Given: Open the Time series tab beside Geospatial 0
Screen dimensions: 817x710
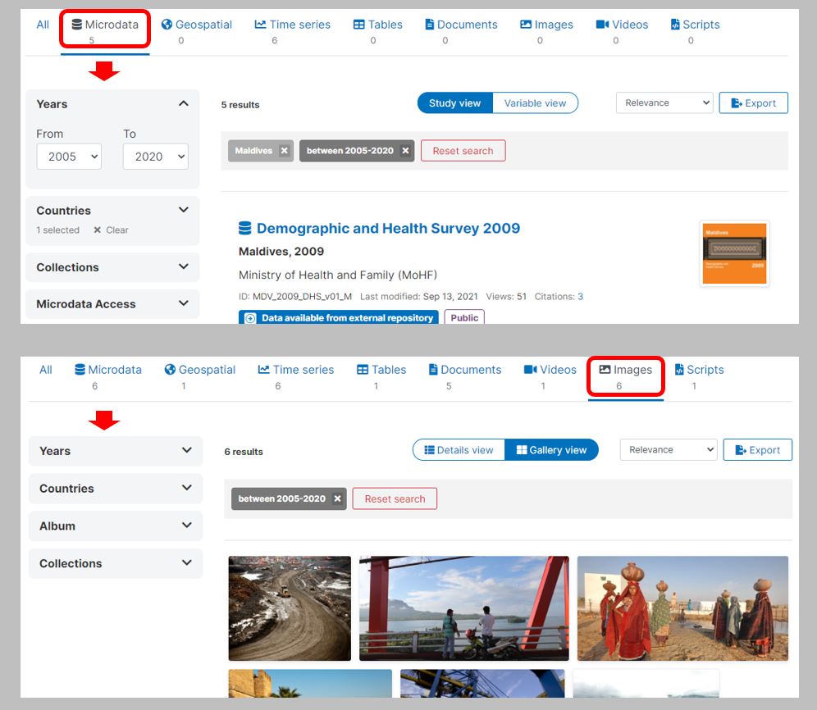Looking at the screenshot, I should pyautogui.click(x=292, y=25).
